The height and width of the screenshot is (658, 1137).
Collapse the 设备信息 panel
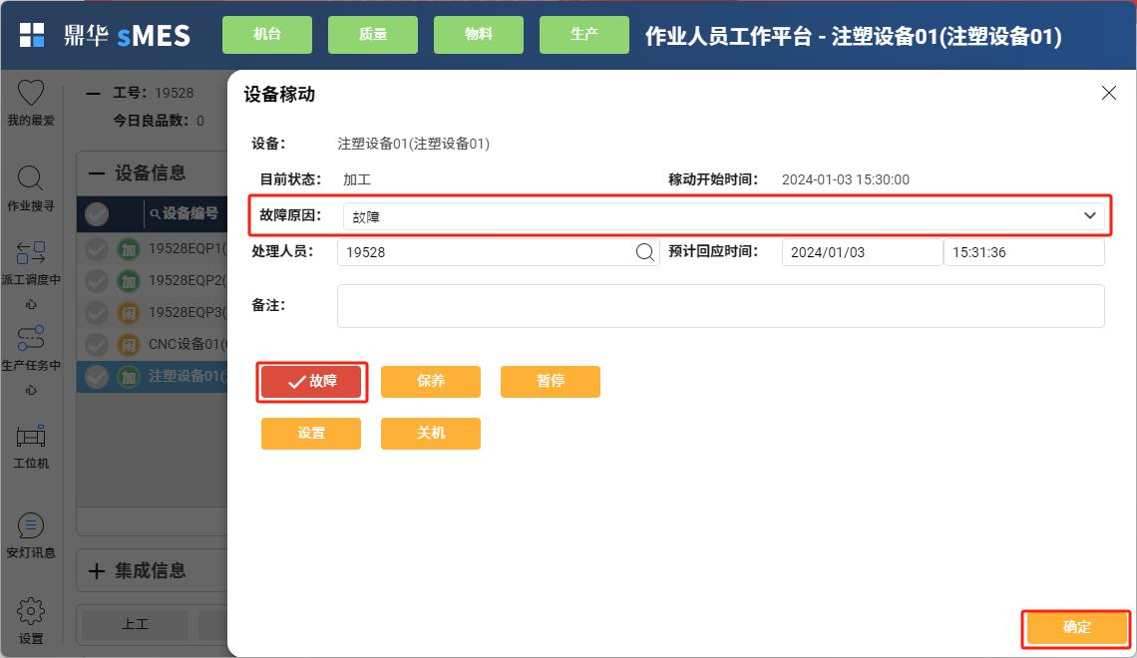click(96, 173)
